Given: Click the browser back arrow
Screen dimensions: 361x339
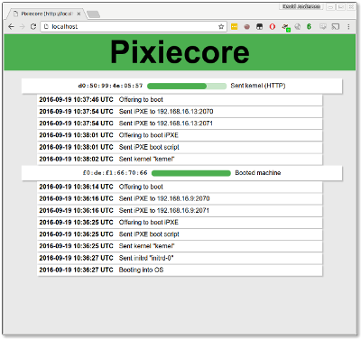Looking at the screenshot, I should tap(12, 27).
